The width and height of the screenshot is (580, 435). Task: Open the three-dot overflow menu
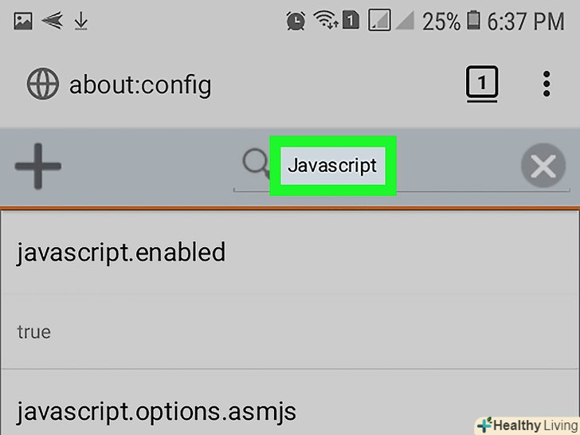tap(547, 84)
